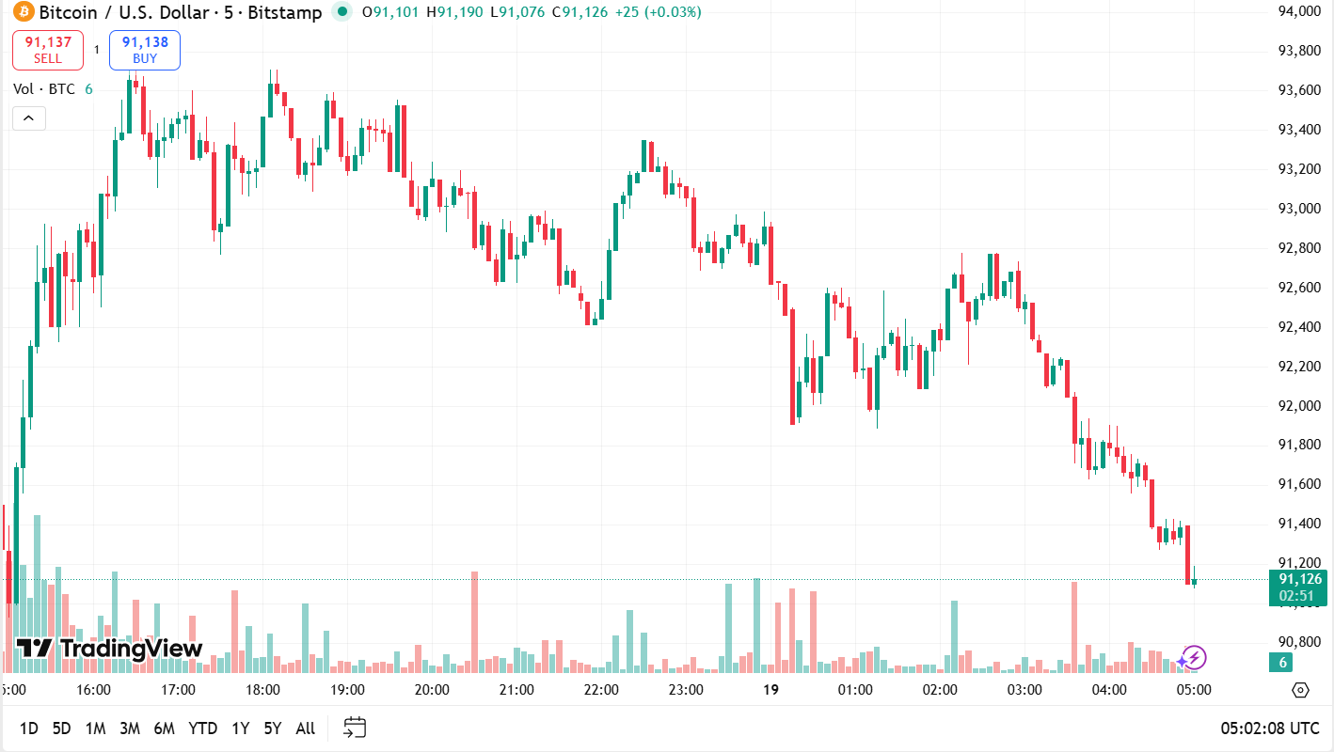Screen dimensions: 1334x752
Task: Click the go-to-date calendar icon
Action: [354, 727]
